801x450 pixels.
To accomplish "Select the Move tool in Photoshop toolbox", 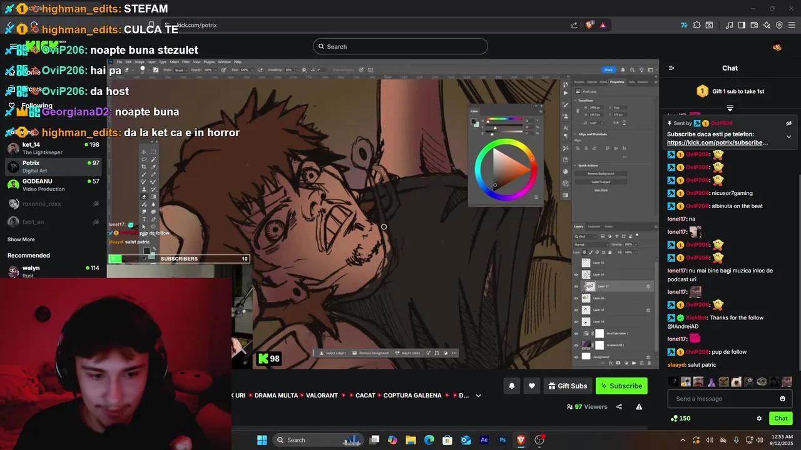I will 144,152.
